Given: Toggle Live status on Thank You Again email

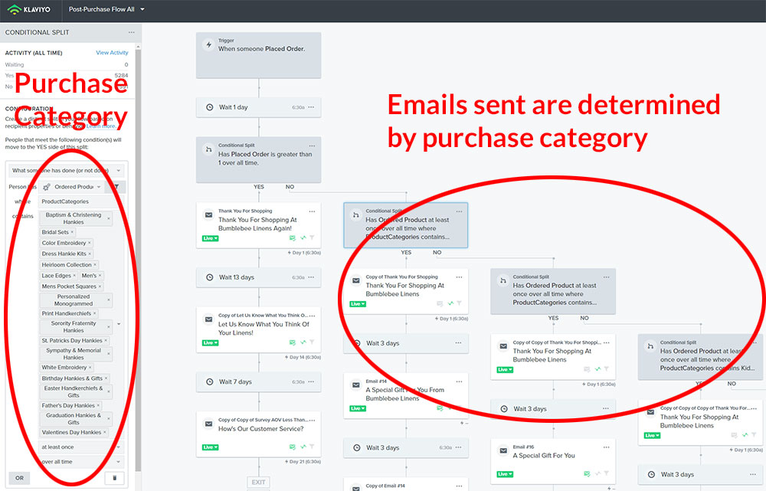Looking at the screenshot, I should (210, 238).
